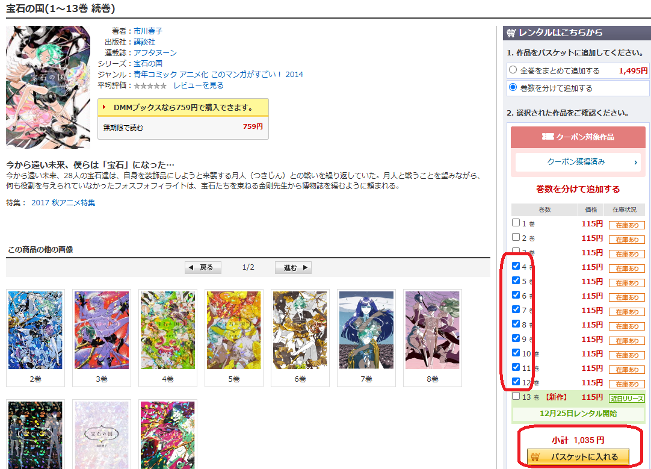Click the 在庫あり badge for volume 1巻
This screenshot has width=651, height=469.
626,225
